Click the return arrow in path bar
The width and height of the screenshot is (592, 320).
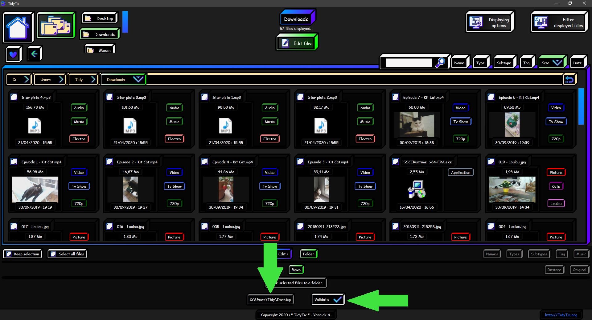(x=569, y=80)
